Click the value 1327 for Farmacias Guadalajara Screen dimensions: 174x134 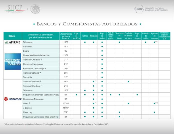point(66,68)
